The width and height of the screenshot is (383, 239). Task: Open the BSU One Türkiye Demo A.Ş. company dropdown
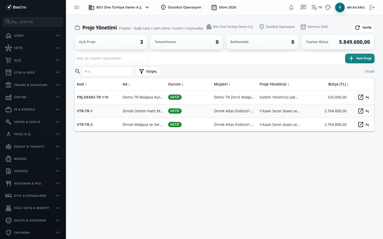119,7
